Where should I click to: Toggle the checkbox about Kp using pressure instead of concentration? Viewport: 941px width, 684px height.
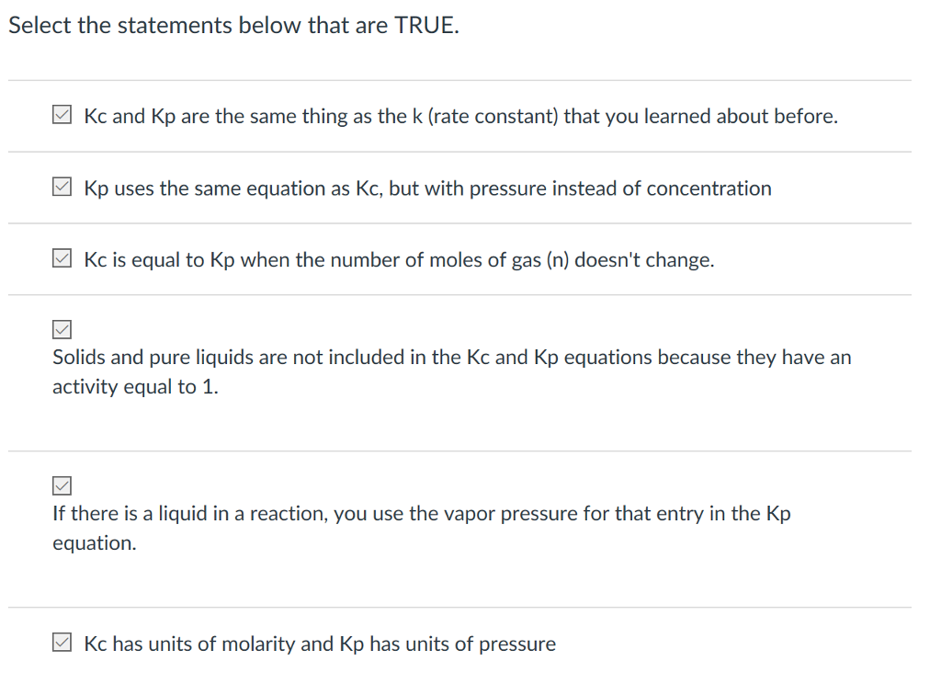pyautogui.click(x=62, y=188)
